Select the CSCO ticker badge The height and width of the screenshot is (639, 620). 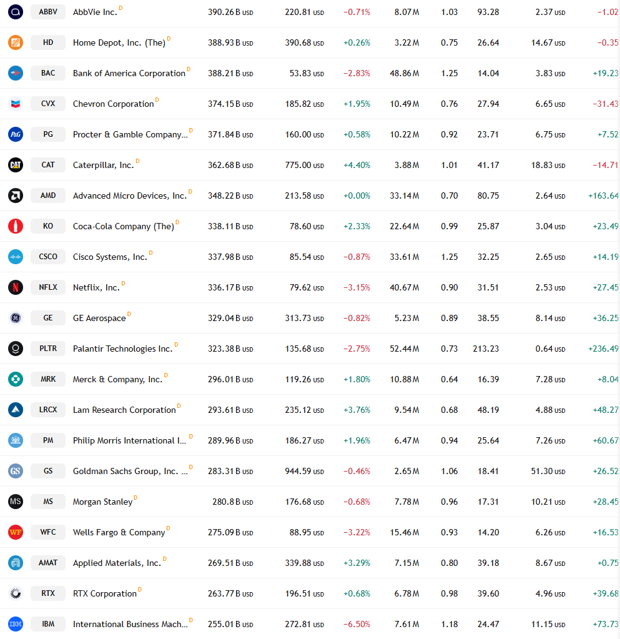48,257
